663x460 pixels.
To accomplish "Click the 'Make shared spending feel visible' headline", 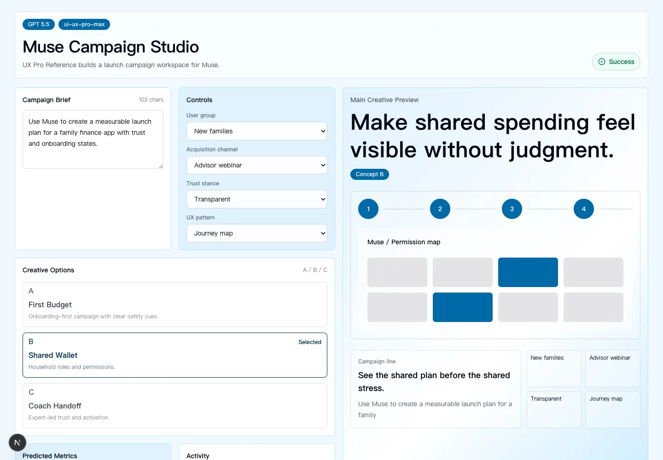I will pos(493,136).
